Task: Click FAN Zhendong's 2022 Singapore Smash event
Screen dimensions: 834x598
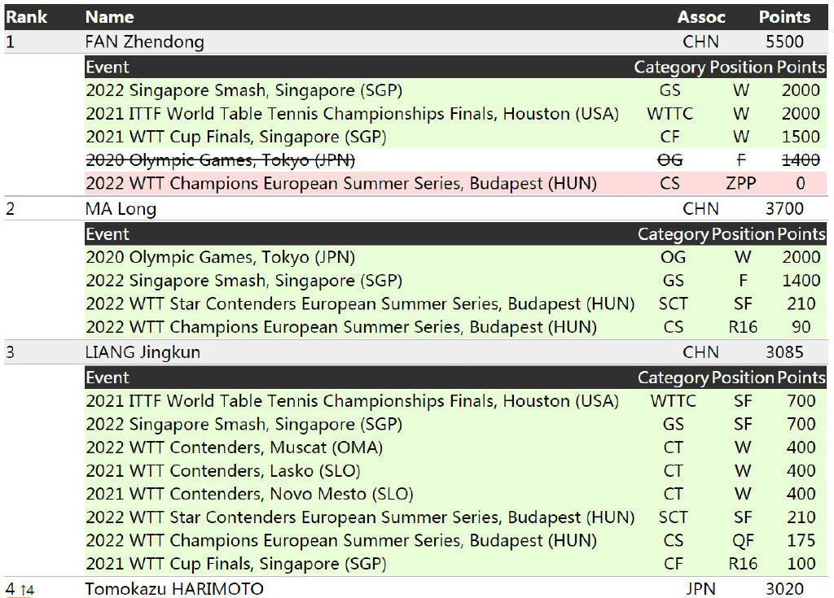Action: click(244, 90)
